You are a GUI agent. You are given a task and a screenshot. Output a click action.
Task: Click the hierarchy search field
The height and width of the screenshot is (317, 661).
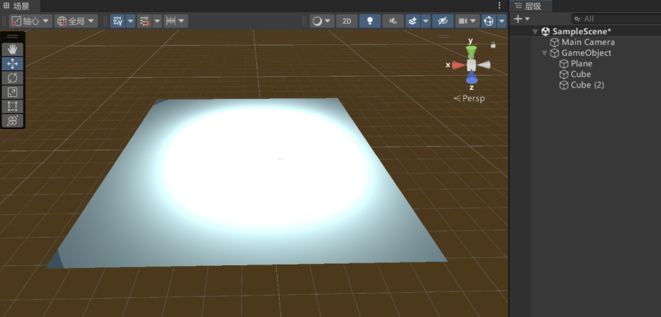coord(616,19)
